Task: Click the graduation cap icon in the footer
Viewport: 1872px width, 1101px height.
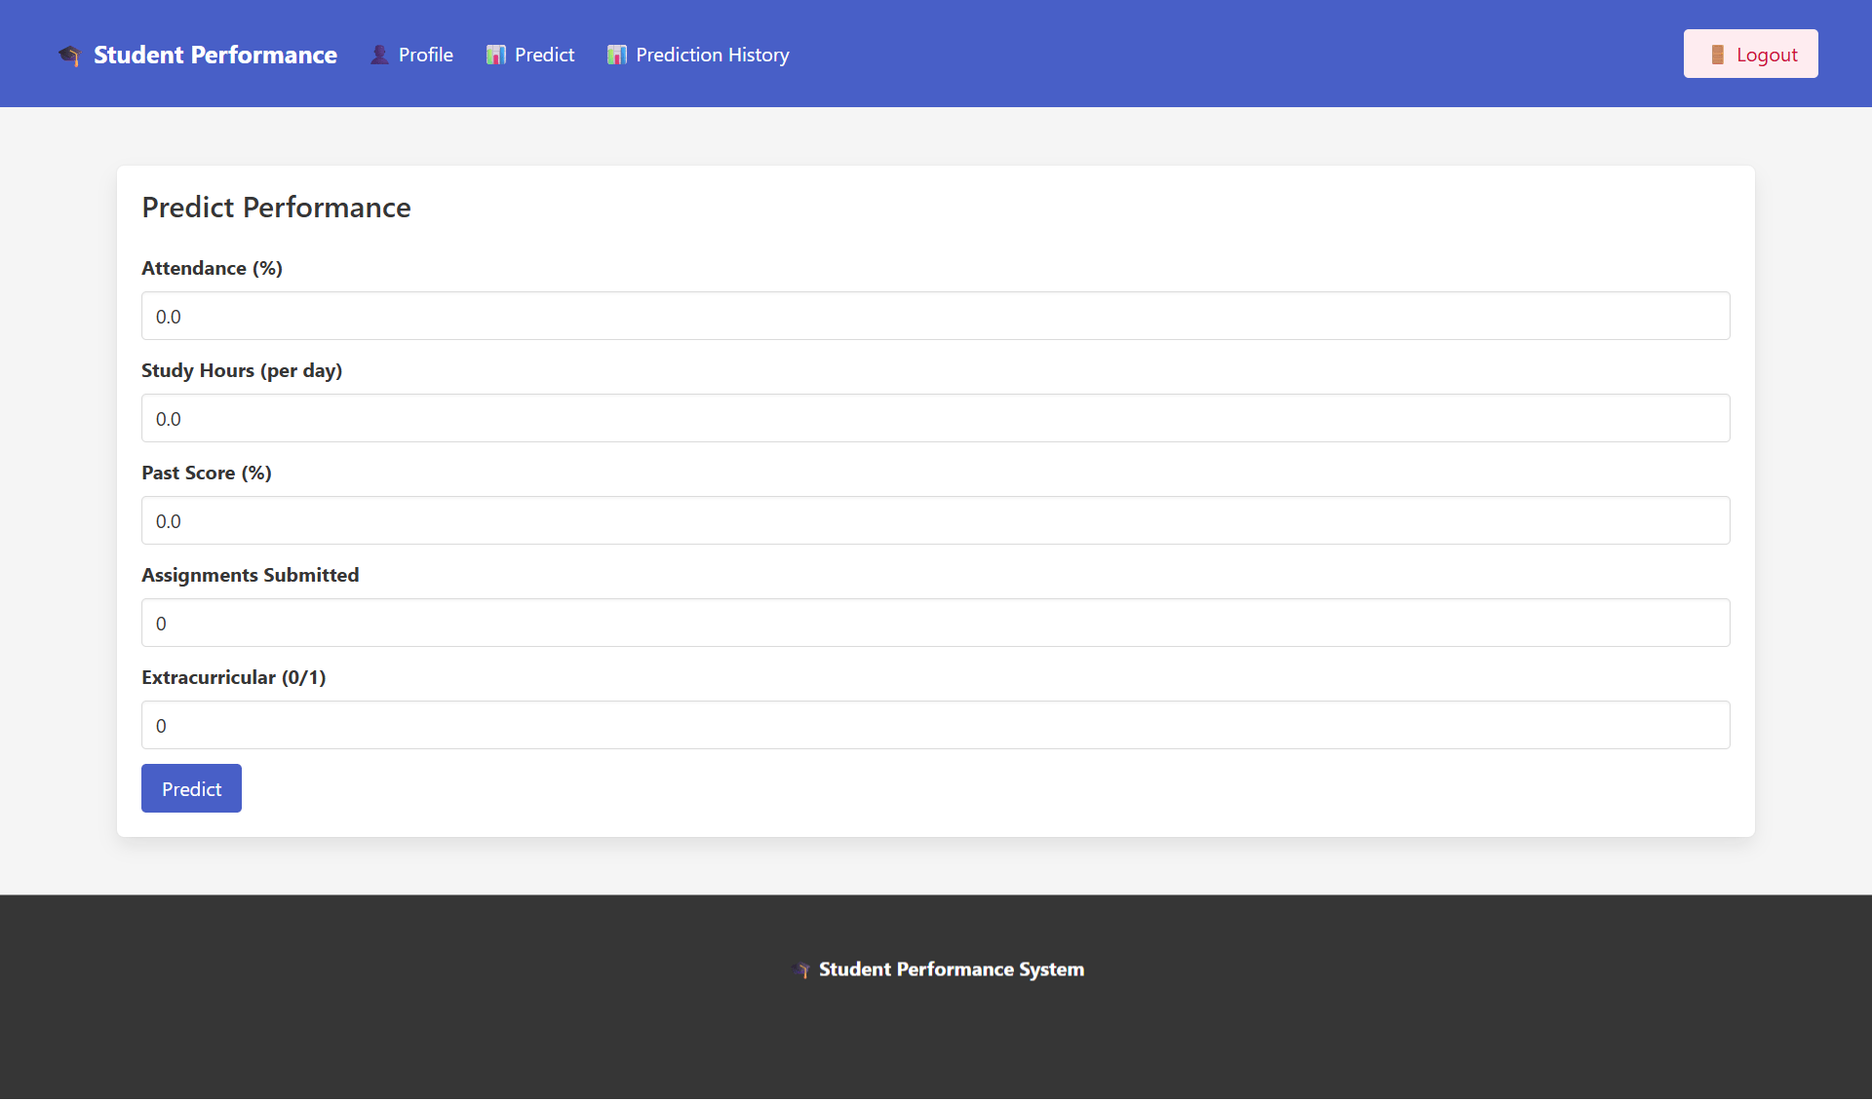Action: (x=803, y=970)
